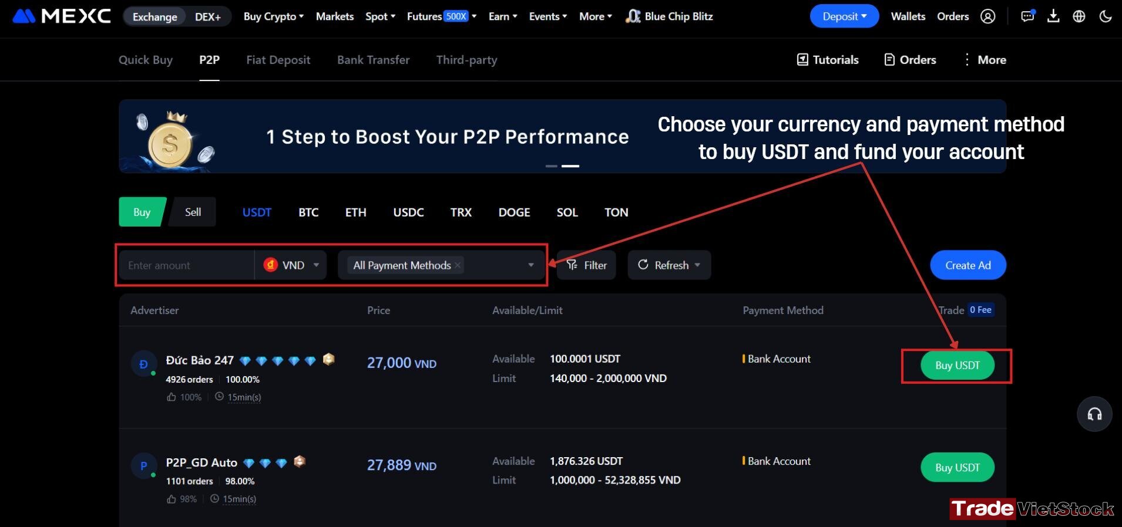This screenshot has height=527, width=1122.
Task: Open the Đức Bảo 247 advertiser profile
Action: tap(200, 360)
